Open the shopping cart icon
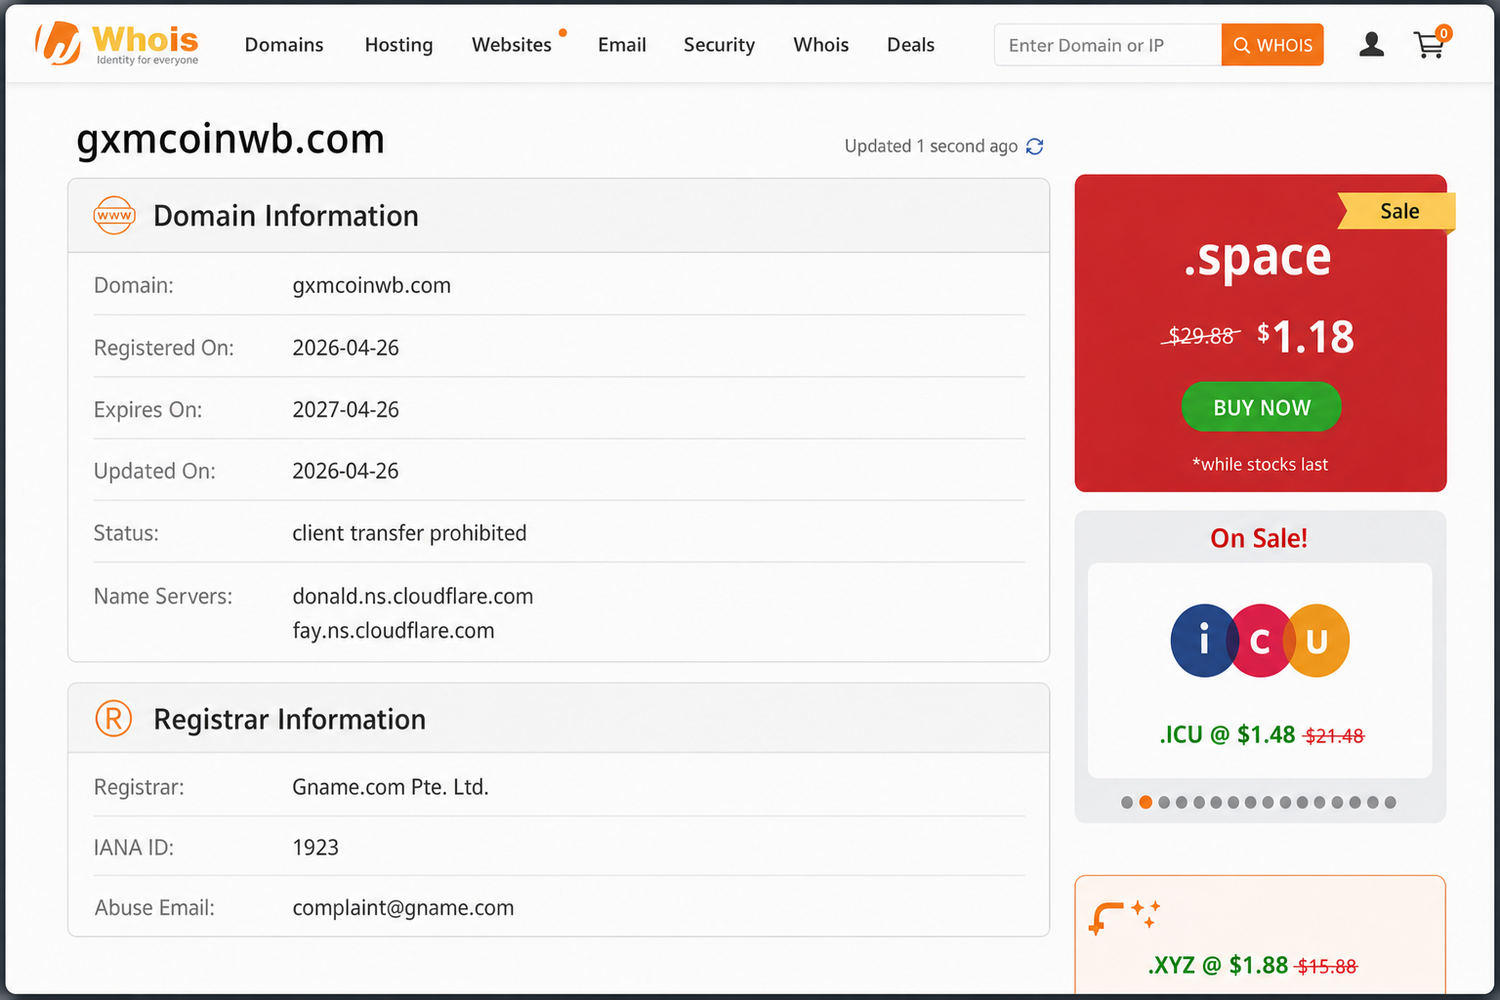Viewport: 1500px width, 1000px height. [x=1432, y=43]
